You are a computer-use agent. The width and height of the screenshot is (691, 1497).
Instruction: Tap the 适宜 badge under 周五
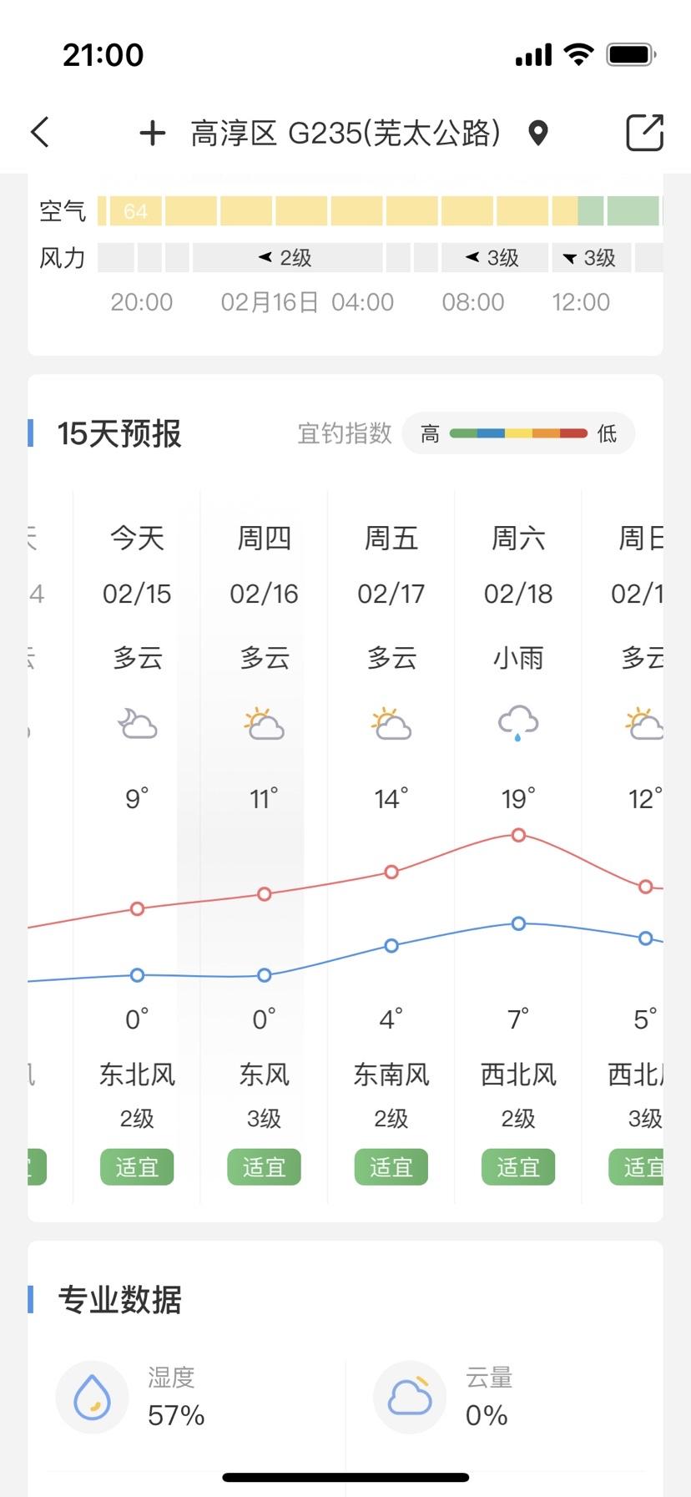coord(391,1166)
